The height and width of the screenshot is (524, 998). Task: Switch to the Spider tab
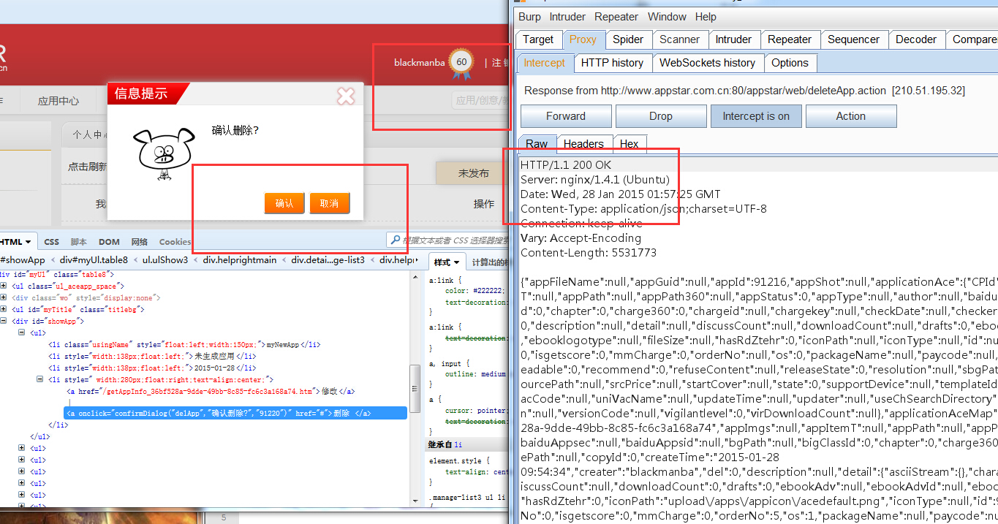pyautogui.click(x=628, y=39)
